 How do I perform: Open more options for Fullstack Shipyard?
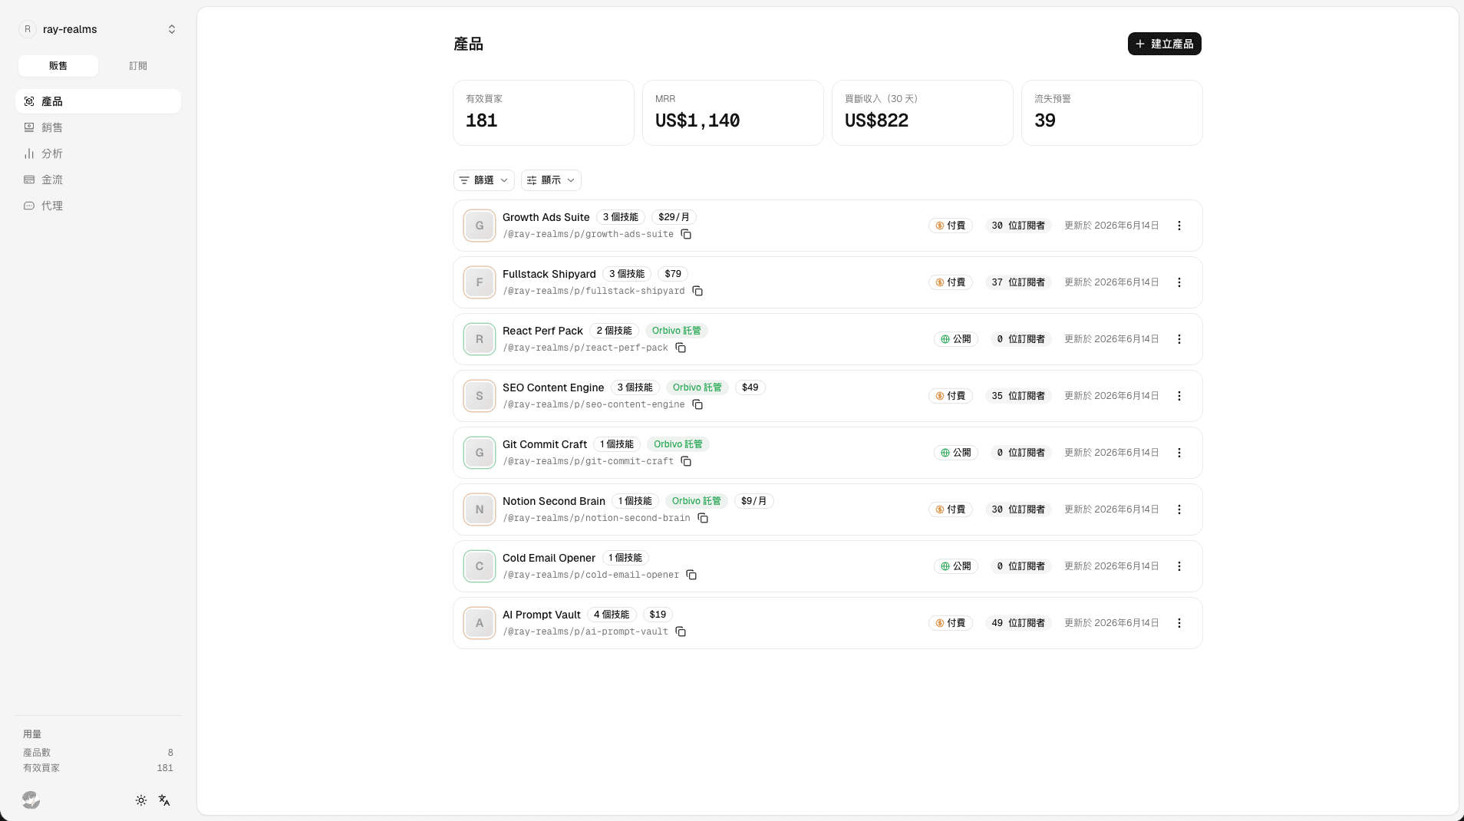coord(1179,282)
